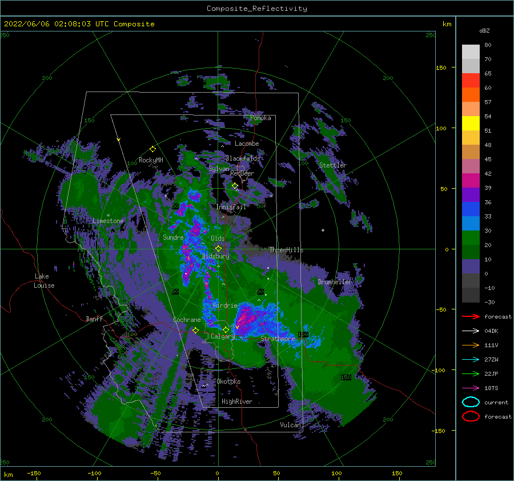Click the Strathmore label
The image size is (514, 481).
click(278, 339)
